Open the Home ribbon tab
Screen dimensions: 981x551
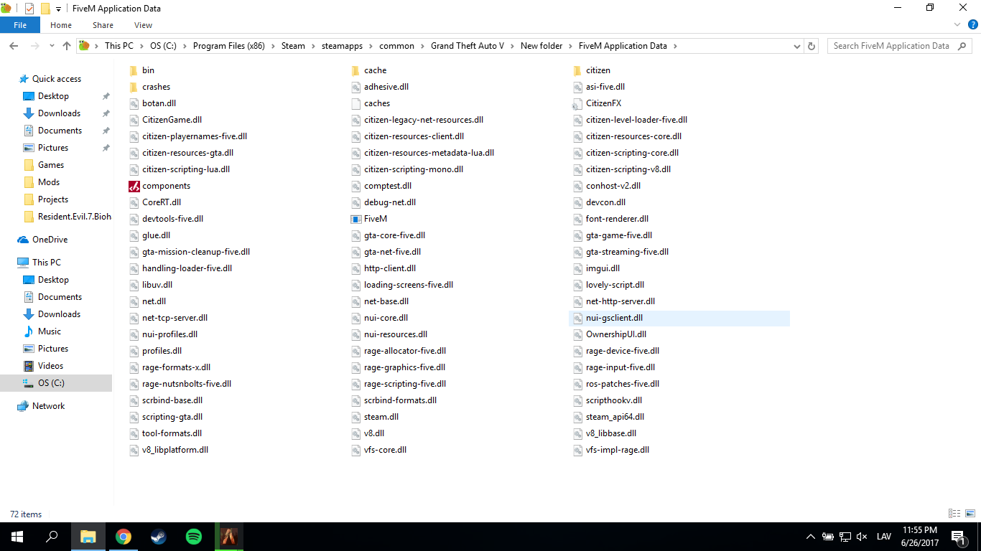61,25
